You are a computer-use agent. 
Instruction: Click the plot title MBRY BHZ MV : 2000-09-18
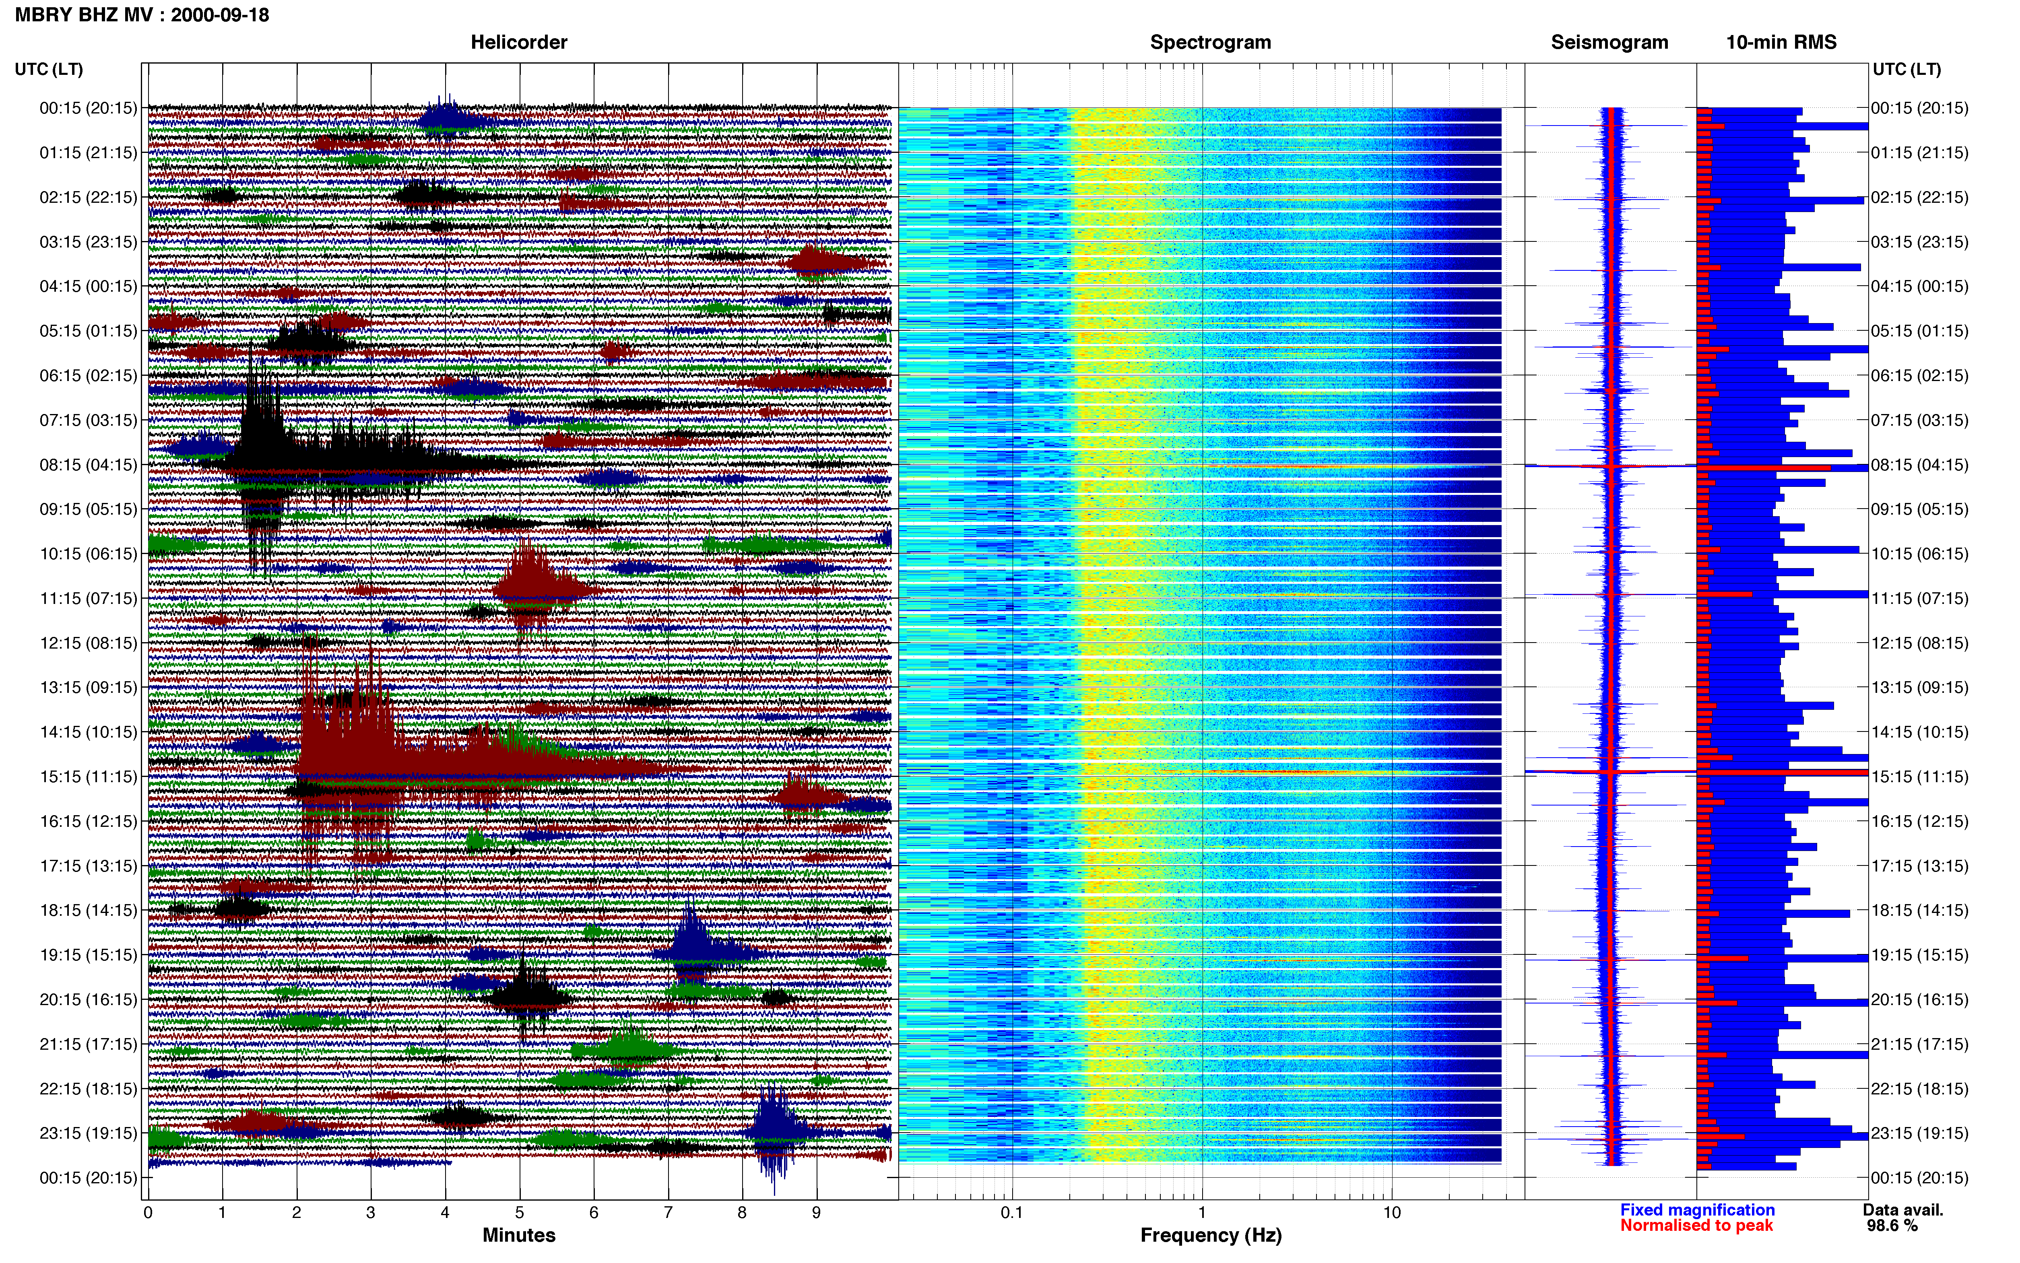[x=142, y=14]
